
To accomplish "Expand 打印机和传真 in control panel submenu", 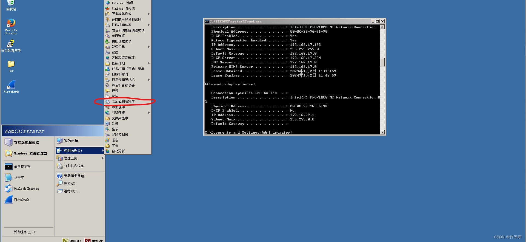I will click(128, 25).
